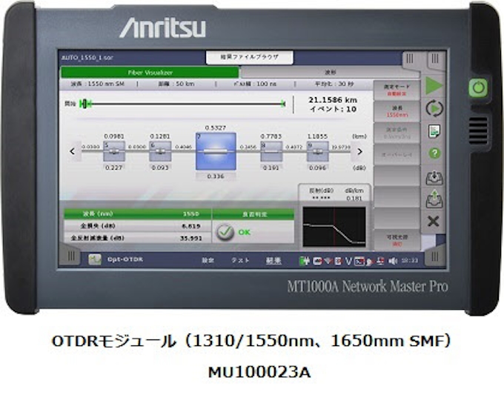This screenshot has height=398, width=504.
Task: Click the load-file tray icon with down arrow
Action: [x=434, y=177]
